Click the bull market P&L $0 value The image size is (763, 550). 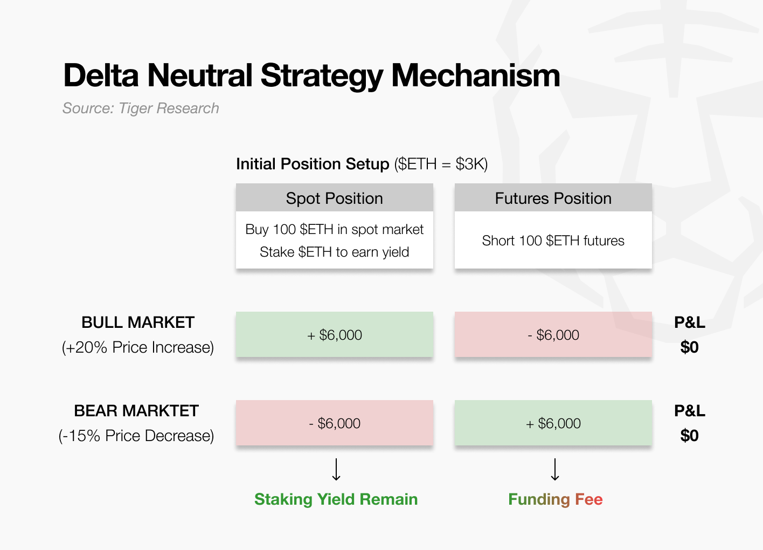tap(690, 347)
